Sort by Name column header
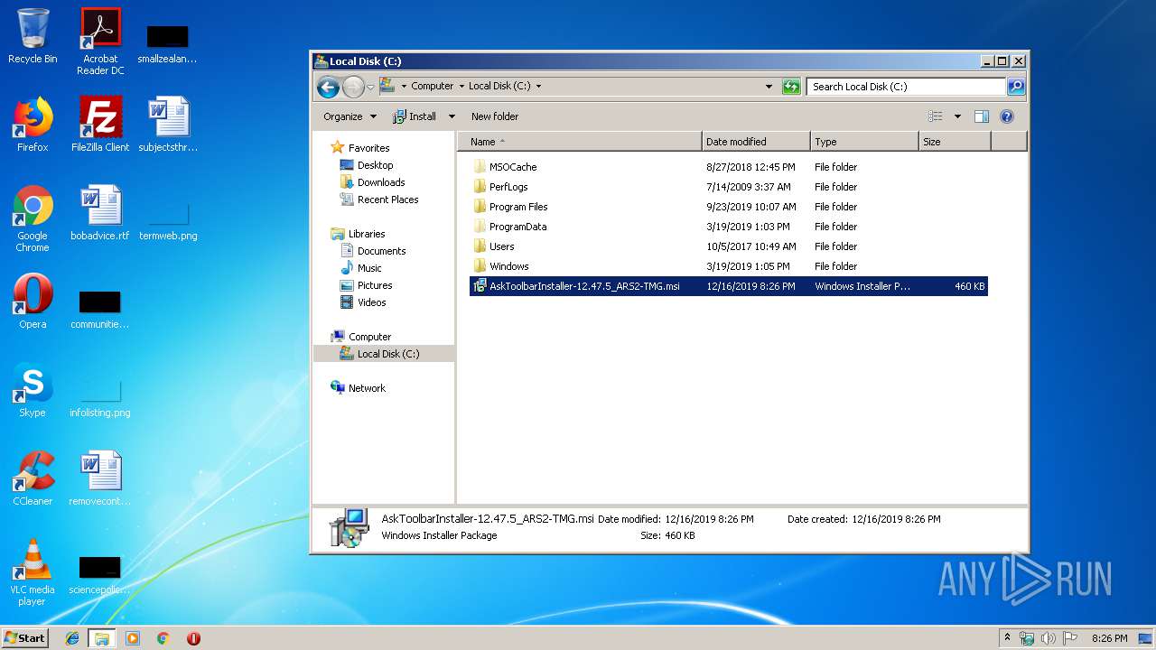 580,142
